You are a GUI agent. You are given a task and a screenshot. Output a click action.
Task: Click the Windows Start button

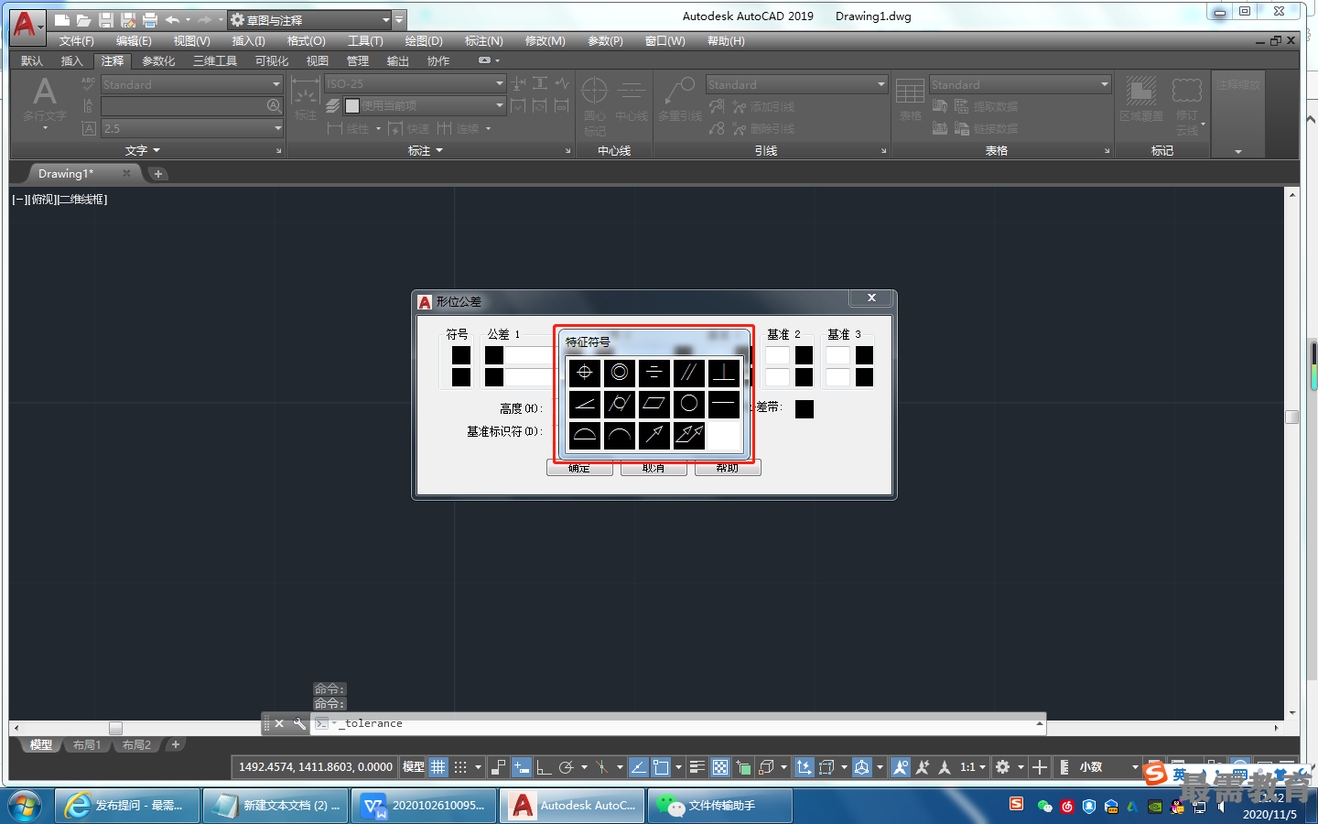click(25, 807)
